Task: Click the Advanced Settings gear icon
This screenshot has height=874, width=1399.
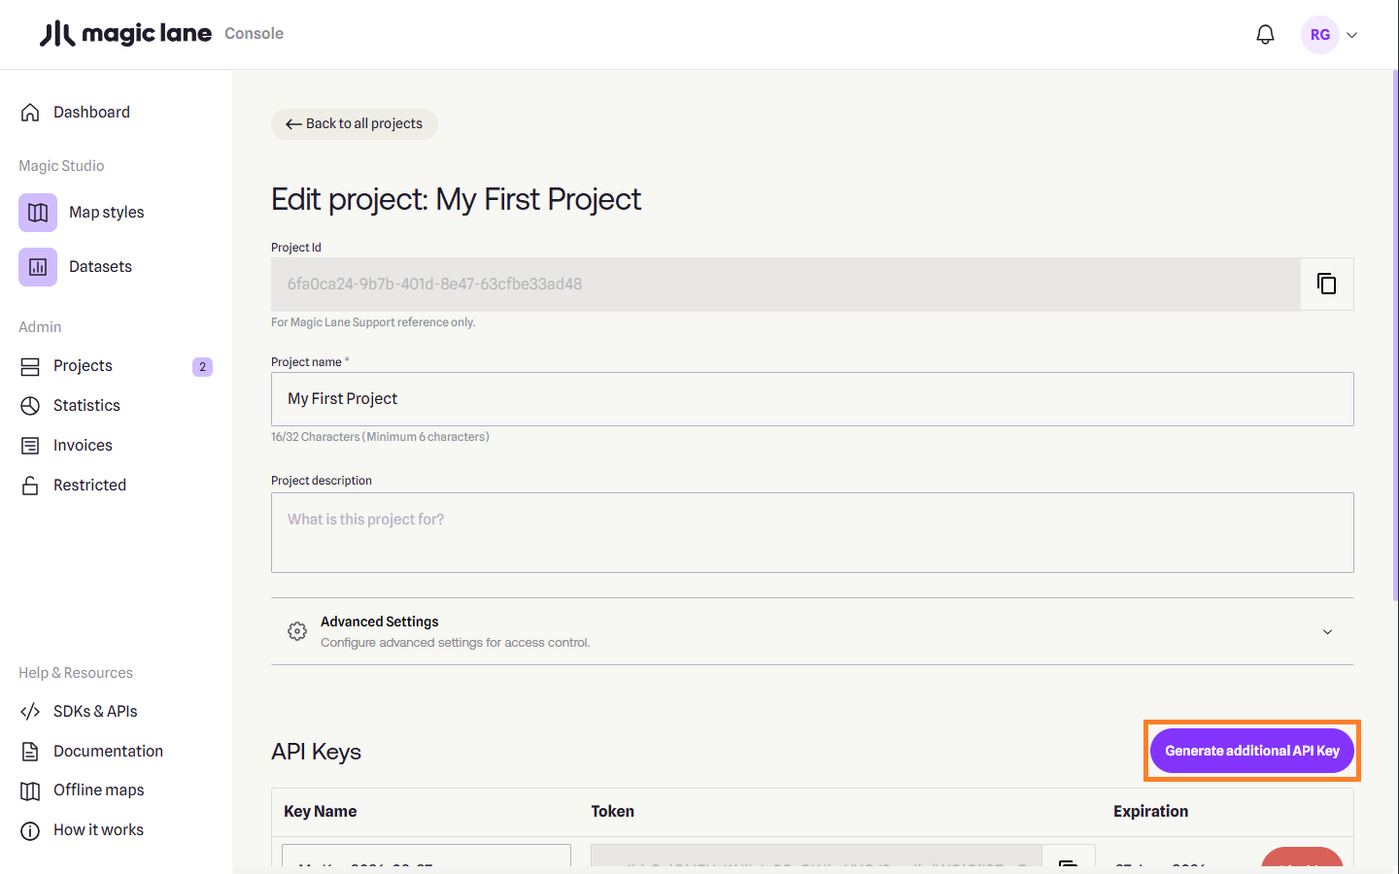Action: (x=297, y=631)
